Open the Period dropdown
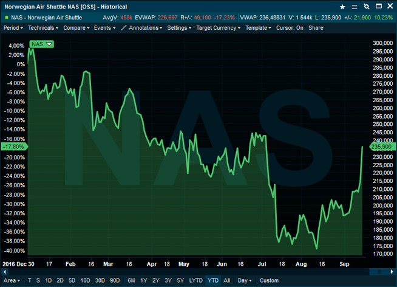Screen dimensions: 397x287 click(13, 28)
